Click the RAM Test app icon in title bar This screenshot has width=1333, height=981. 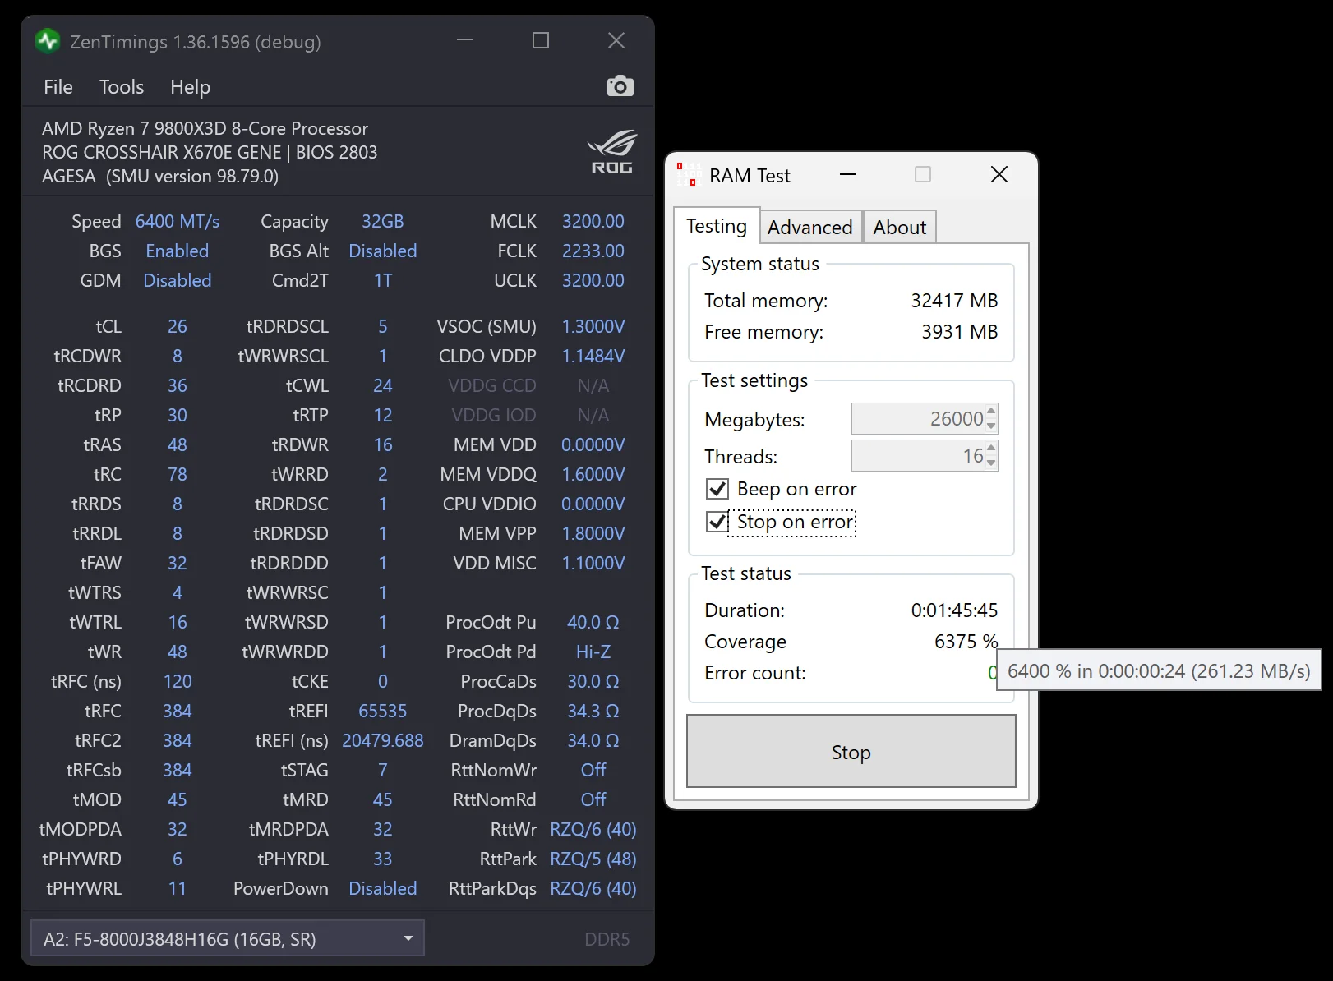(687, 174)
